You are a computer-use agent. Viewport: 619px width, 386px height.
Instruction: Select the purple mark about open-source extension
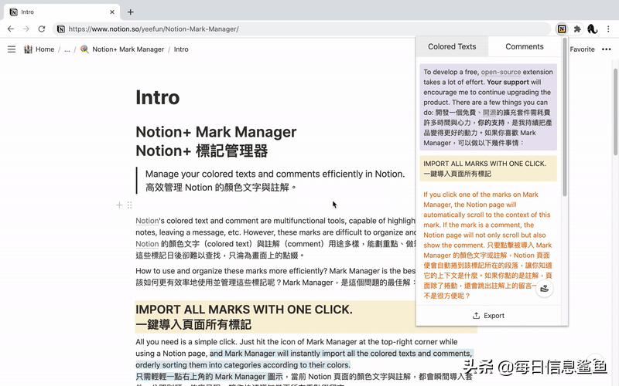(488, 107)
